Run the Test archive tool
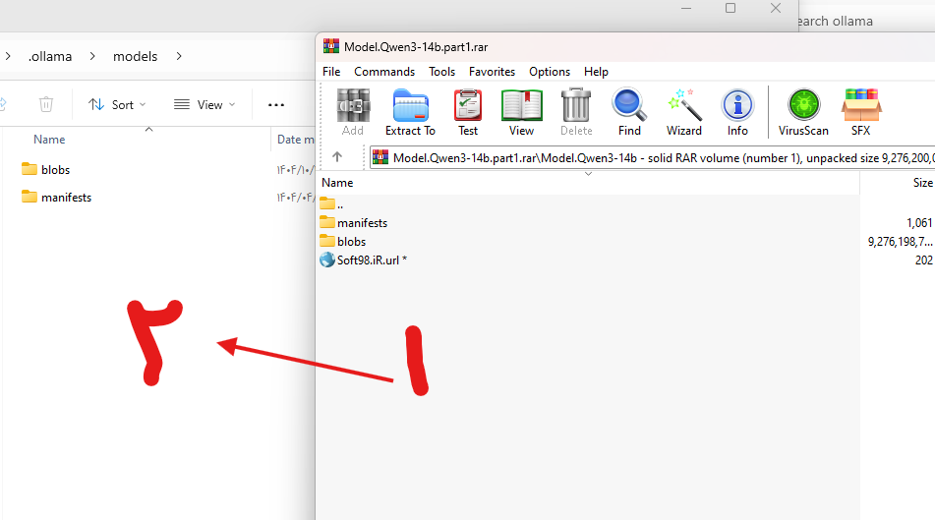This screenshot has height=520, width=935. click(468, 112)
